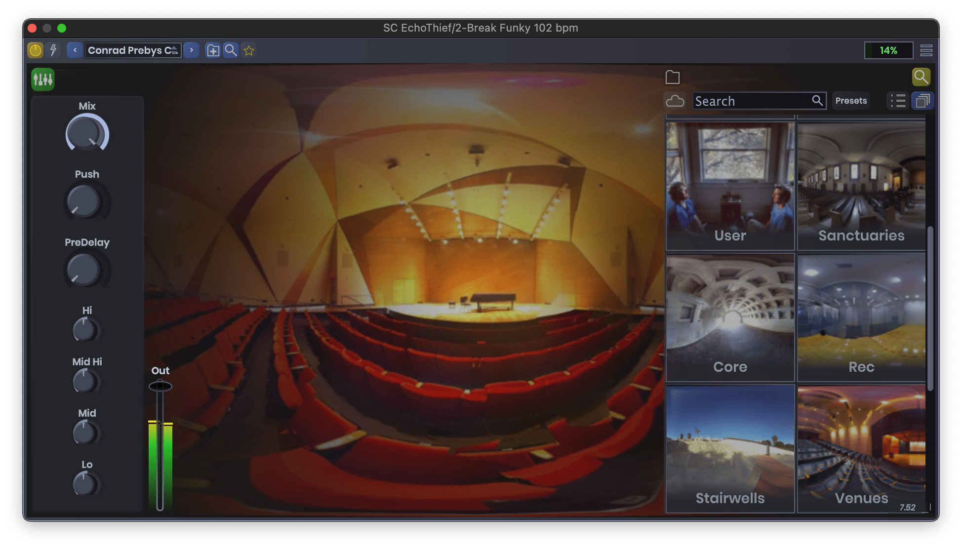The width and height of the screenshot is (962, 548).
Task: Click the lightning bolt icon
Action: 53,50
